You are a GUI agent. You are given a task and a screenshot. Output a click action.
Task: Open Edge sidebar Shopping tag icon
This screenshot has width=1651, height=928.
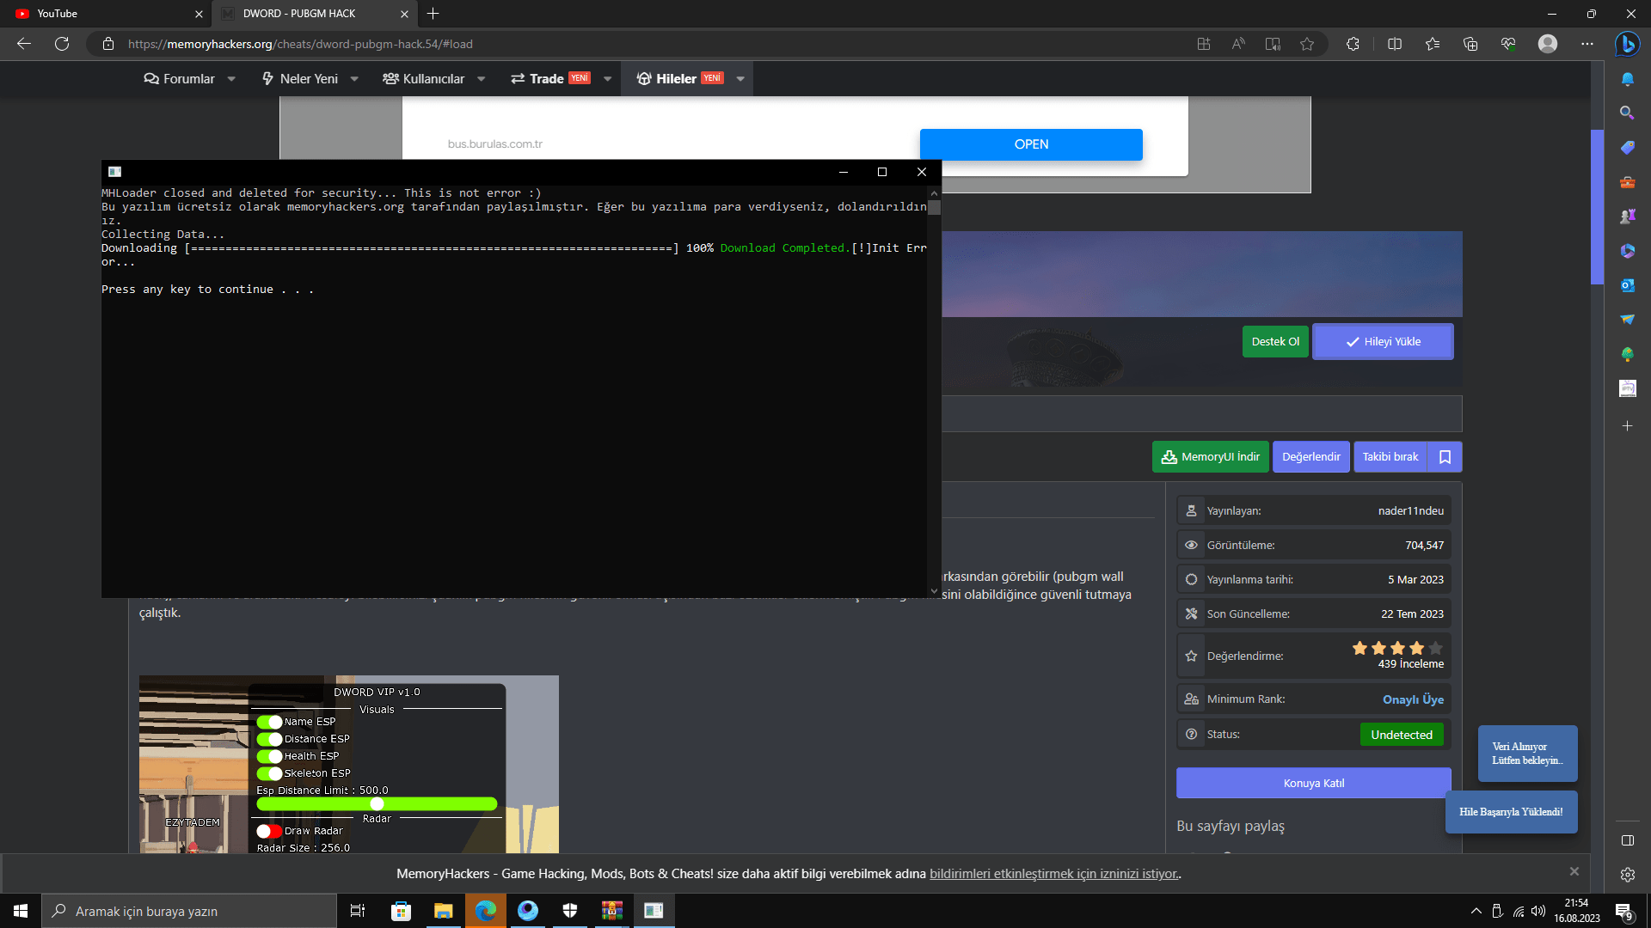[1628, 148]
